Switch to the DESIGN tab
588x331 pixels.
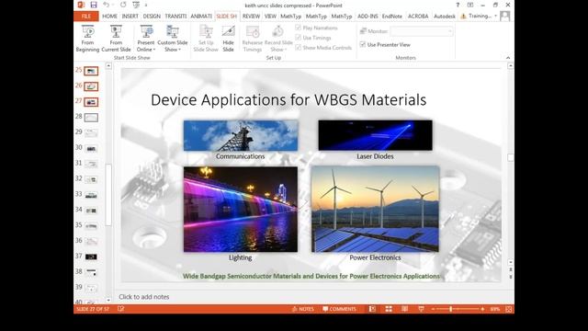[152, 17]
